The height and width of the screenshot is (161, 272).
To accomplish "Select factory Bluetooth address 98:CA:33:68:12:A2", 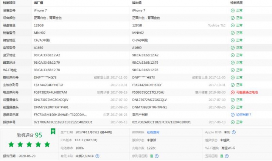I will pyautogui.click(x=47, y=55).
